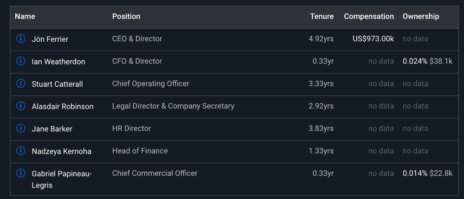The image size is (464, 199).
Task: Sort by the Name column header
Action: point(25,16)
